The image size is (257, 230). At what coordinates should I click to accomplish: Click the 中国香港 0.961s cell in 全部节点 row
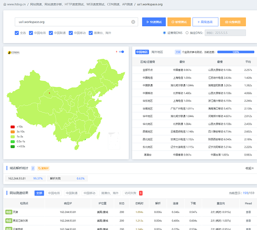(182, 70)
